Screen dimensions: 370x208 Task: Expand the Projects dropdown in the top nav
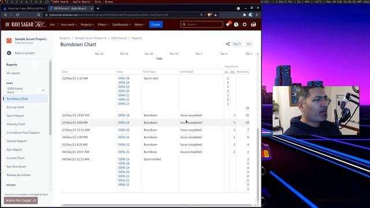coord(87,24)
